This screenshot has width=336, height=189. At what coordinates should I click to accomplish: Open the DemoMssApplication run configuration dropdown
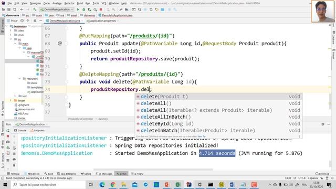click(57, 9)
